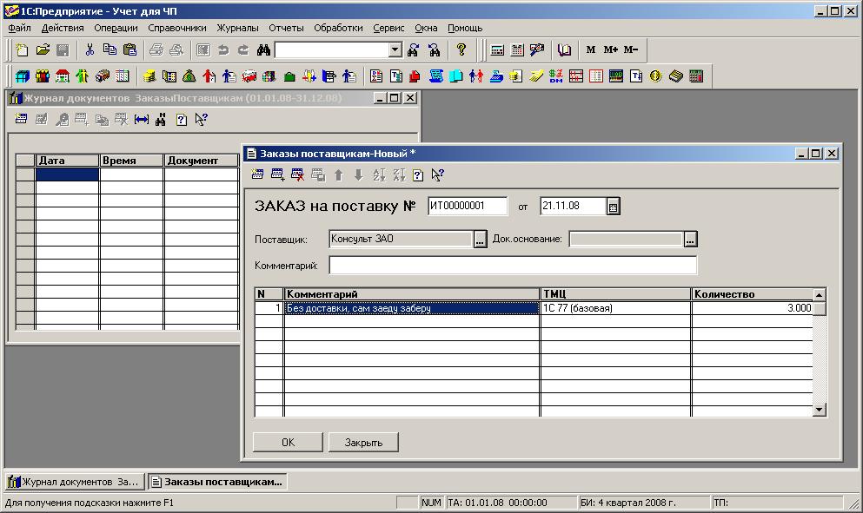Image resolution: width=863 pixels, height=513 pixels.
Task: Click the Open file folder icon
Action: (42, 50)
